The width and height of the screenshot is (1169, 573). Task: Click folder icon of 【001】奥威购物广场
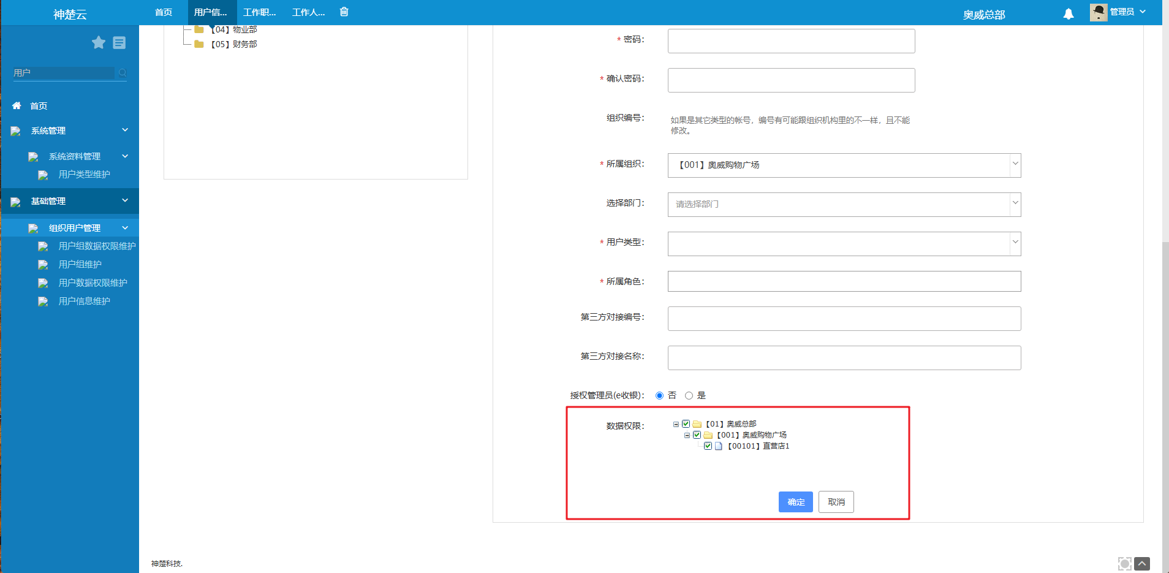(x=708, y=435)
